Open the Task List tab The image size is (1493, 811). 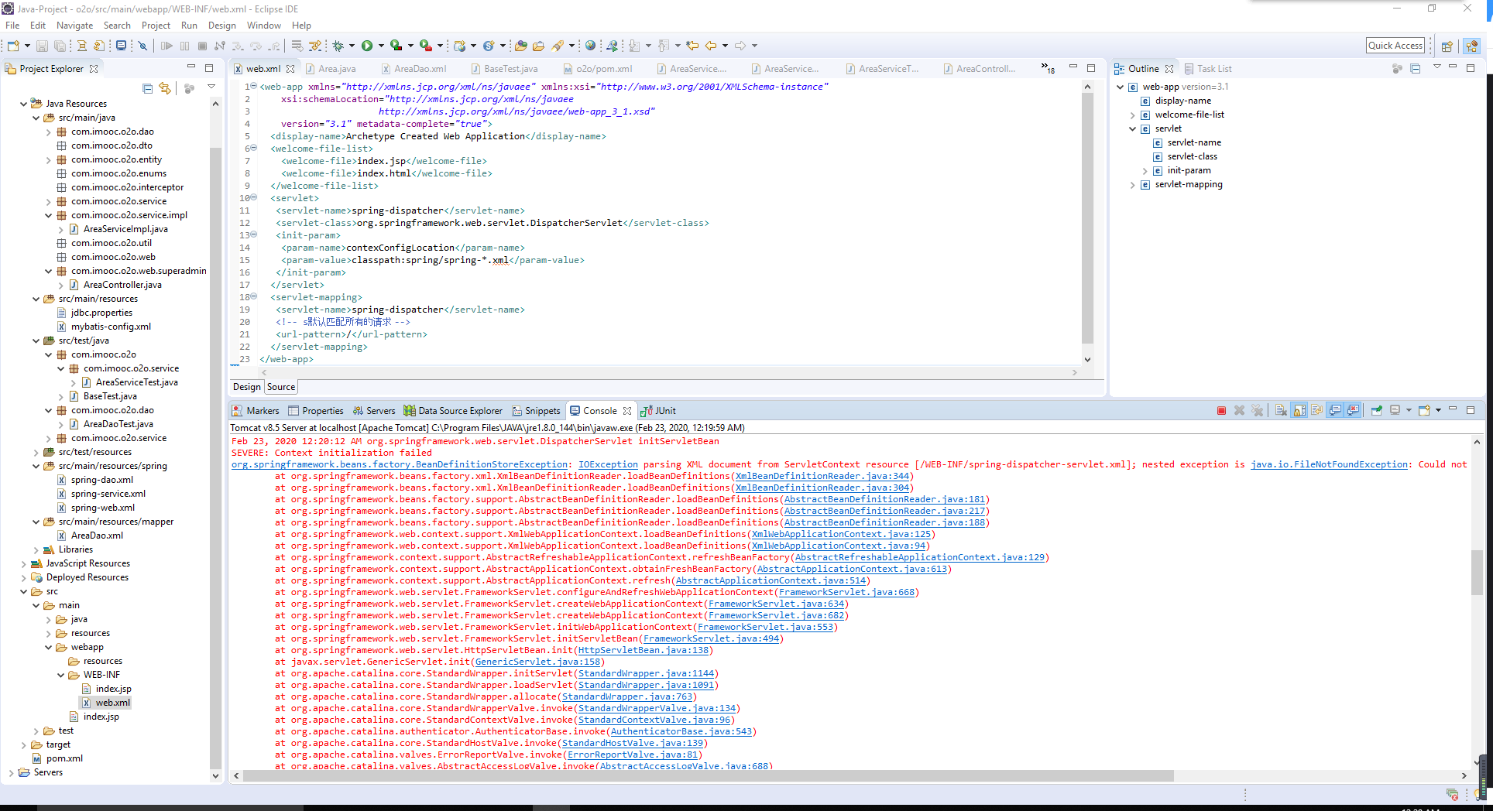click(x=1207, y=69)
